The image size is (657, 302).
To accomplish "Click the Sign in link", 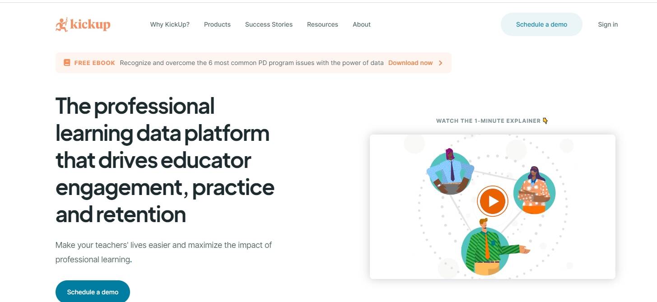I will [608, 24].
